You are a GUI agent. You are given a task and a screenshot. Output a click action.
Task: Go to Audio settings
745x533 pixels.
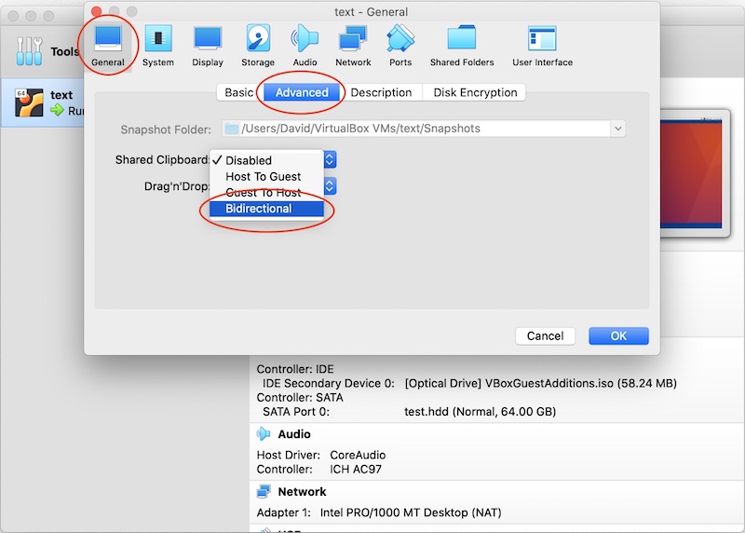pos(305,45)
